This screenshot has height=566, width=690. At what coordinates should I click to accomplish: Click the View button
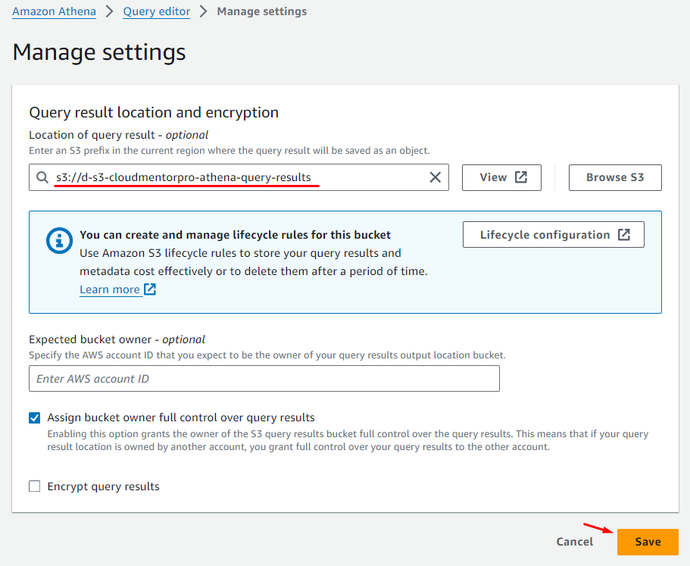pos(502,177)
